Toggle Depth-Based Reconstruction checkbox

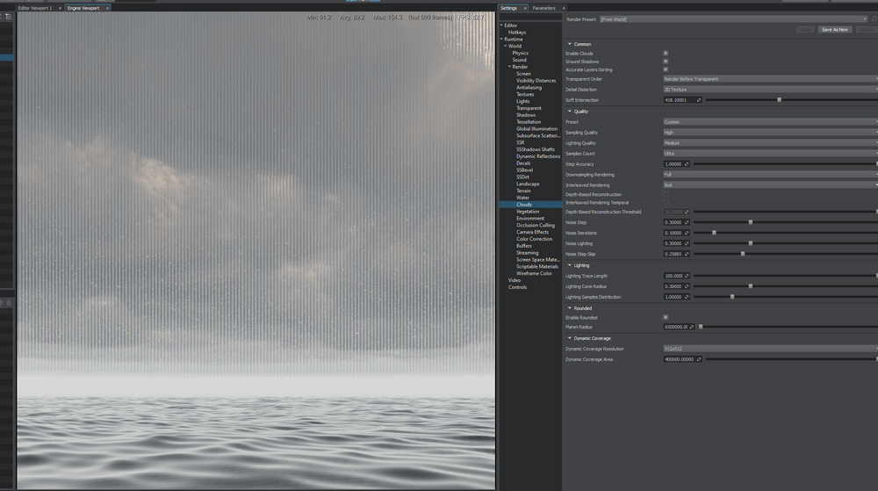pos(666,194)
